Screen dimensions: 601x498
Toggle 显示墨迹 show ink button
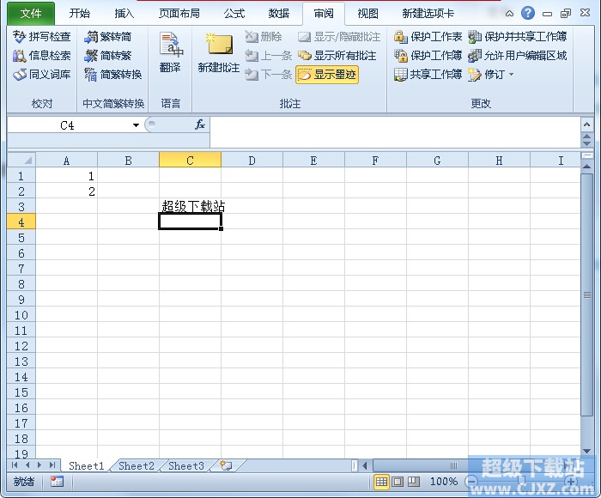click(x=326, y=75)
